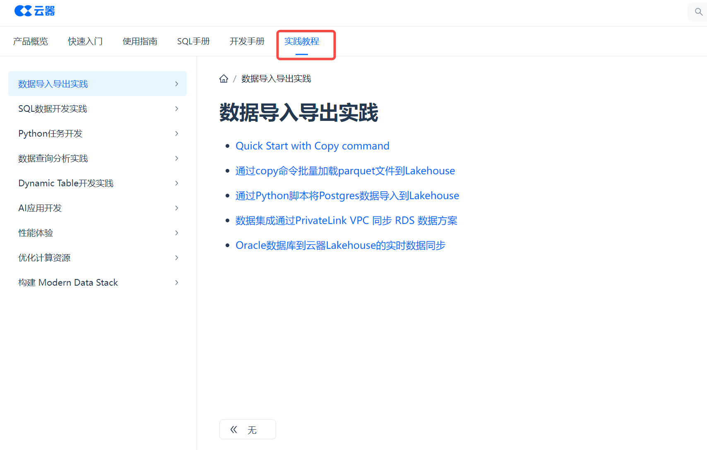Expand the AI应用开发 chevron
Screen dimensions: 707x450
coord(177,208)
